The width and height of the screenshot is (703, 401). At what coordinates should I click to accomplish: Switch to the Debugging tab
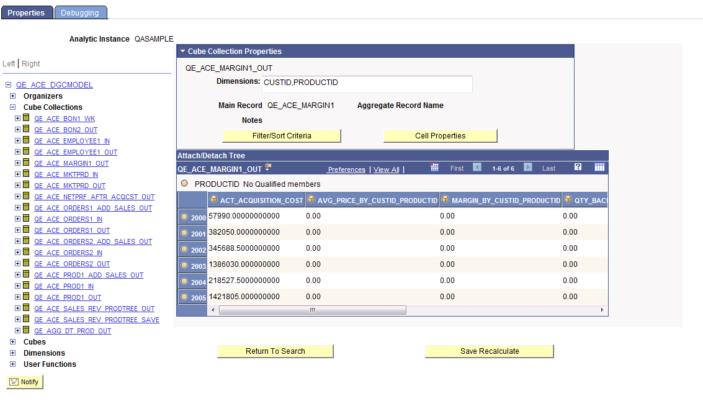[x=80, y=12]
